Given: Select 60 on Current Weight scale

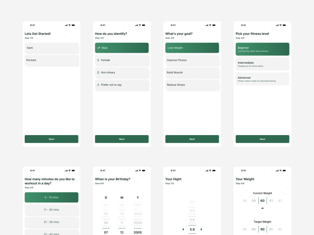Looking at the screenshot, I should click(262, 201).
